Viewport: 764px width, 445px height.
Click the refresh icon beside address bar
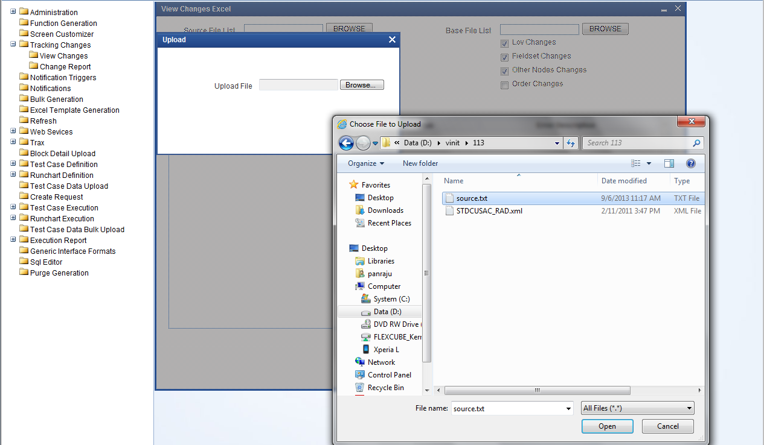(x=571, y=143)
